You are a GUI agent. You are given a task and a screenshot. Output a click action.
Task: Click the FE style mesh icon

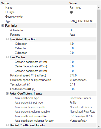(71, 12)
